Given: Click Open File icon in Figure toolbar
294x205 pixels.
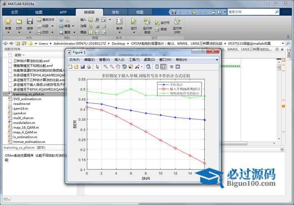Looking at the screenshot, I should pos(76,67).
